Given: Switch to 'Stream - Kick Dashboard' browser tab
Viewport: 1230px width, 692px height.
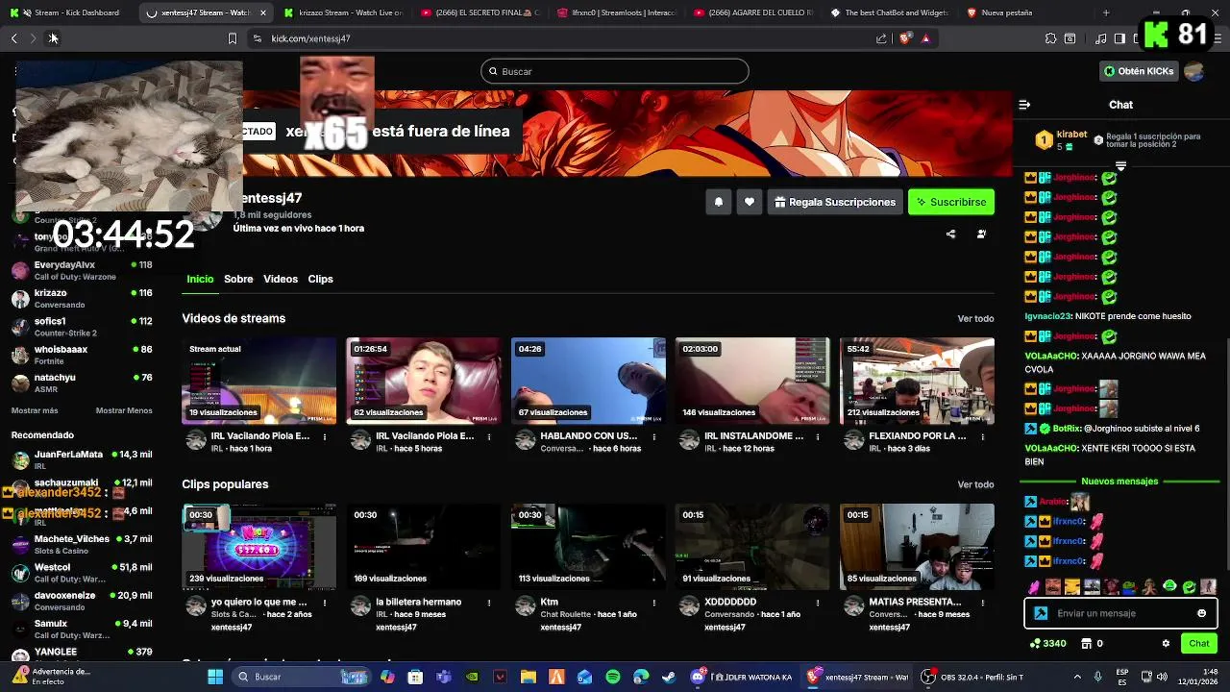Looking at the screenshot, I should click(68, 12).
